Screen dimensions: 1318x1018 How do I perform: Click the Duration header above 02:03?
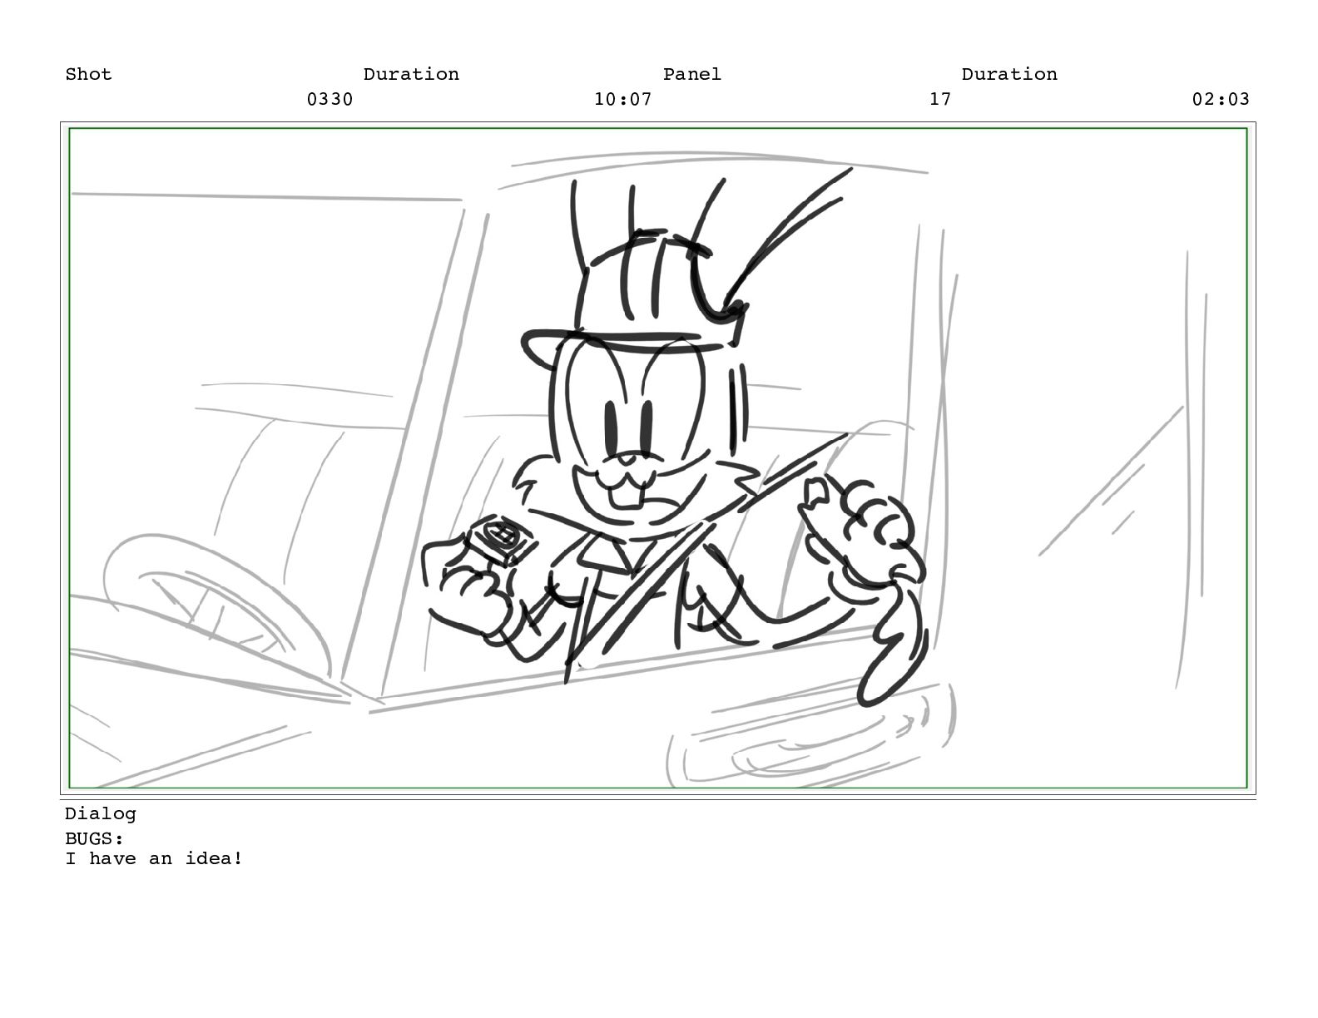[x=1009, y=74]
